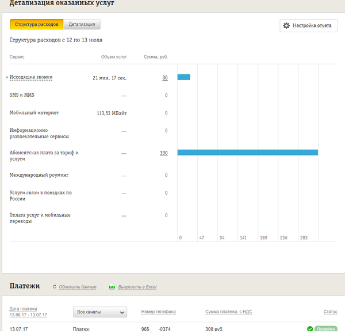
Task: Click the Выгрузить в Excel link
Action: click(x=137, y=287)
